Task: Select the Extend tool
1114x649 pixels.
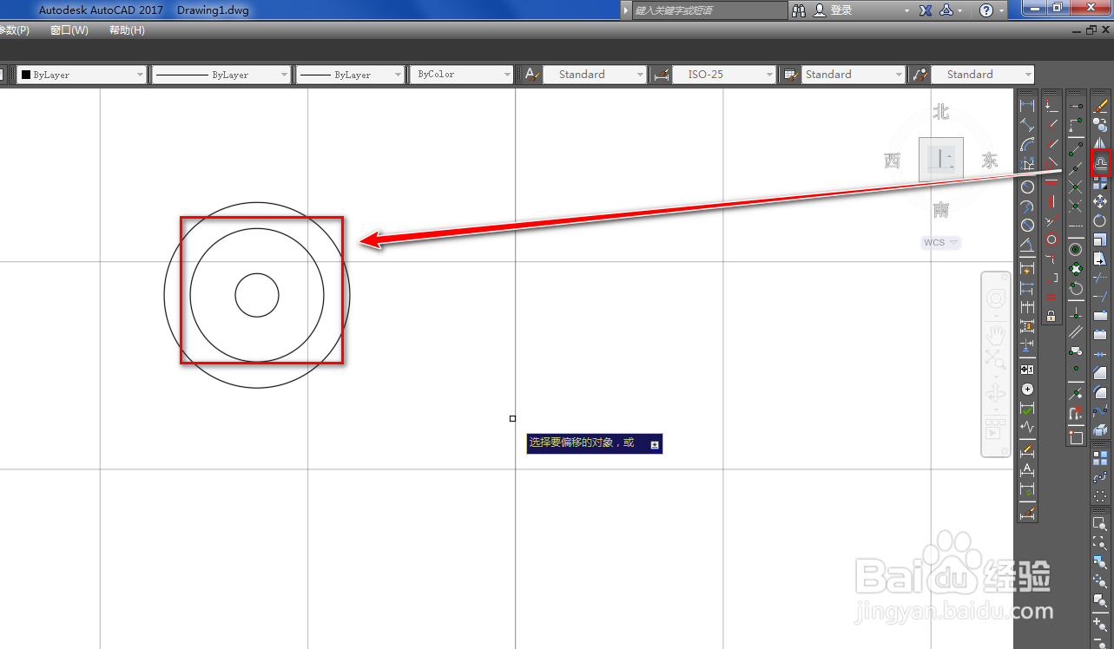Action: (1100, 297)
